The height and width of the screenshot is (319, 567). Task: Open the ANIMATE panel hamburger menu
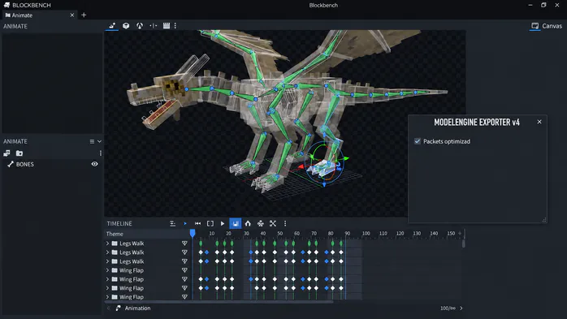pyautogui.click(x=92, y=141)
